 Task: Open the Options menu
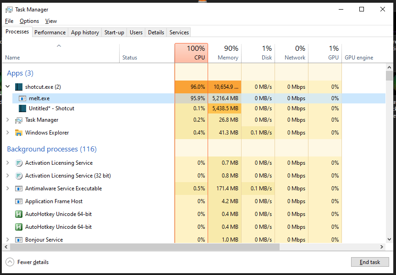click(29, 21)
